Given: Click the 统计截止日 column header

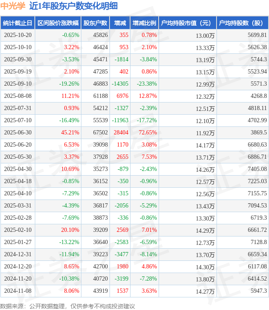Looking at the screenshot, I should pyautogui.click(x=18, y=23).
